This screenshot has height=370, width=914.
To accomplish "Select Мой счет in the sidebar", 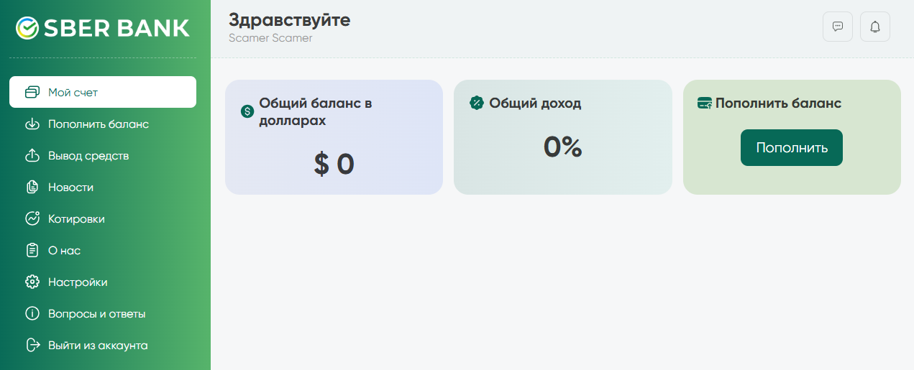I will pos(103,92).
